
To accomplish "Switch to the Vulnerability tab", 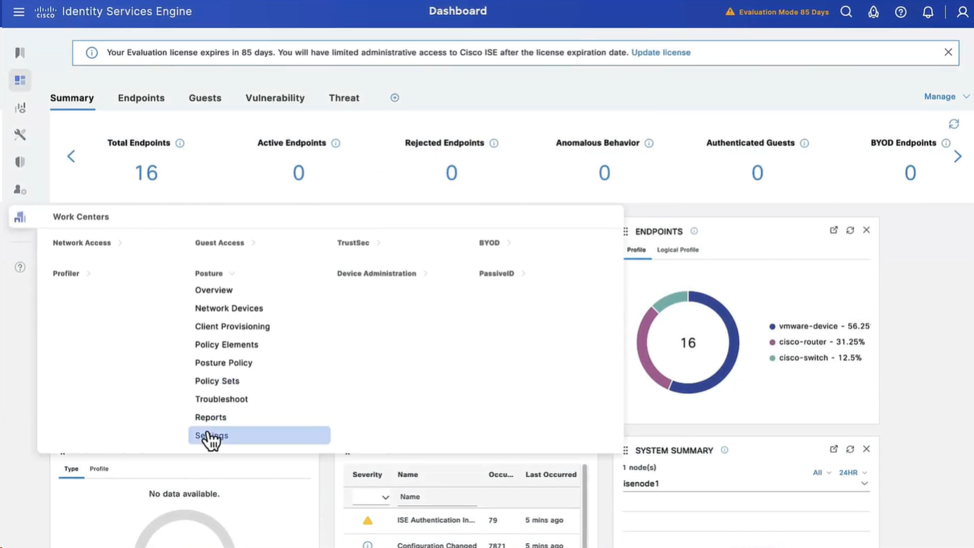I will 275,98.
